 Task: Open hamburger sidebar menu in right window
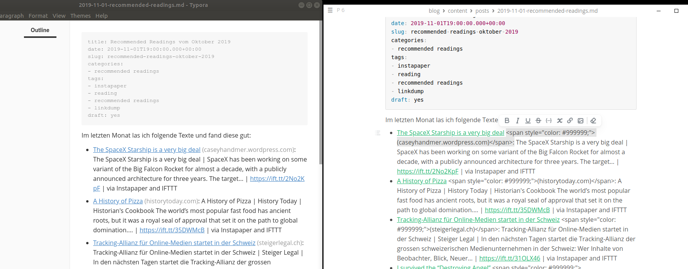coord(330,10)
